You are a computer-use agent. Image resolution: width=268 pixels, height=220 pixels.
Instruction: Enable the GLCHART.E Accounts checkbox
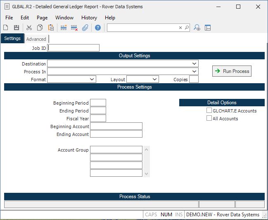pos(209,110)
